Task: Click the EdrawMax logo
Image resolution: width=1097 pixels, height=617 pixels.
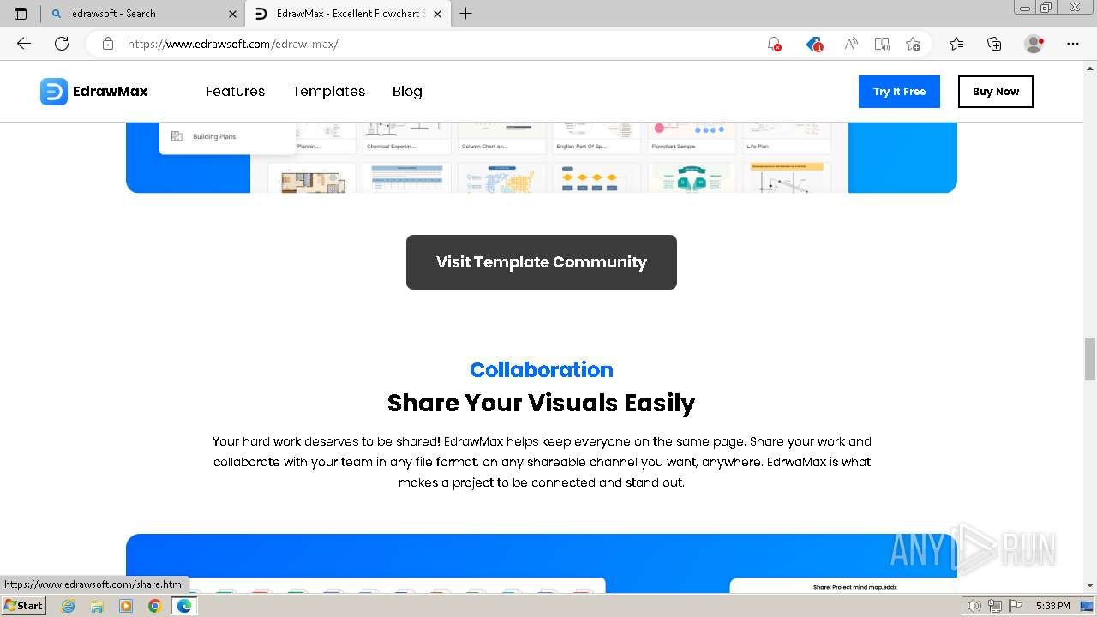Action: (x=94, y=92)
